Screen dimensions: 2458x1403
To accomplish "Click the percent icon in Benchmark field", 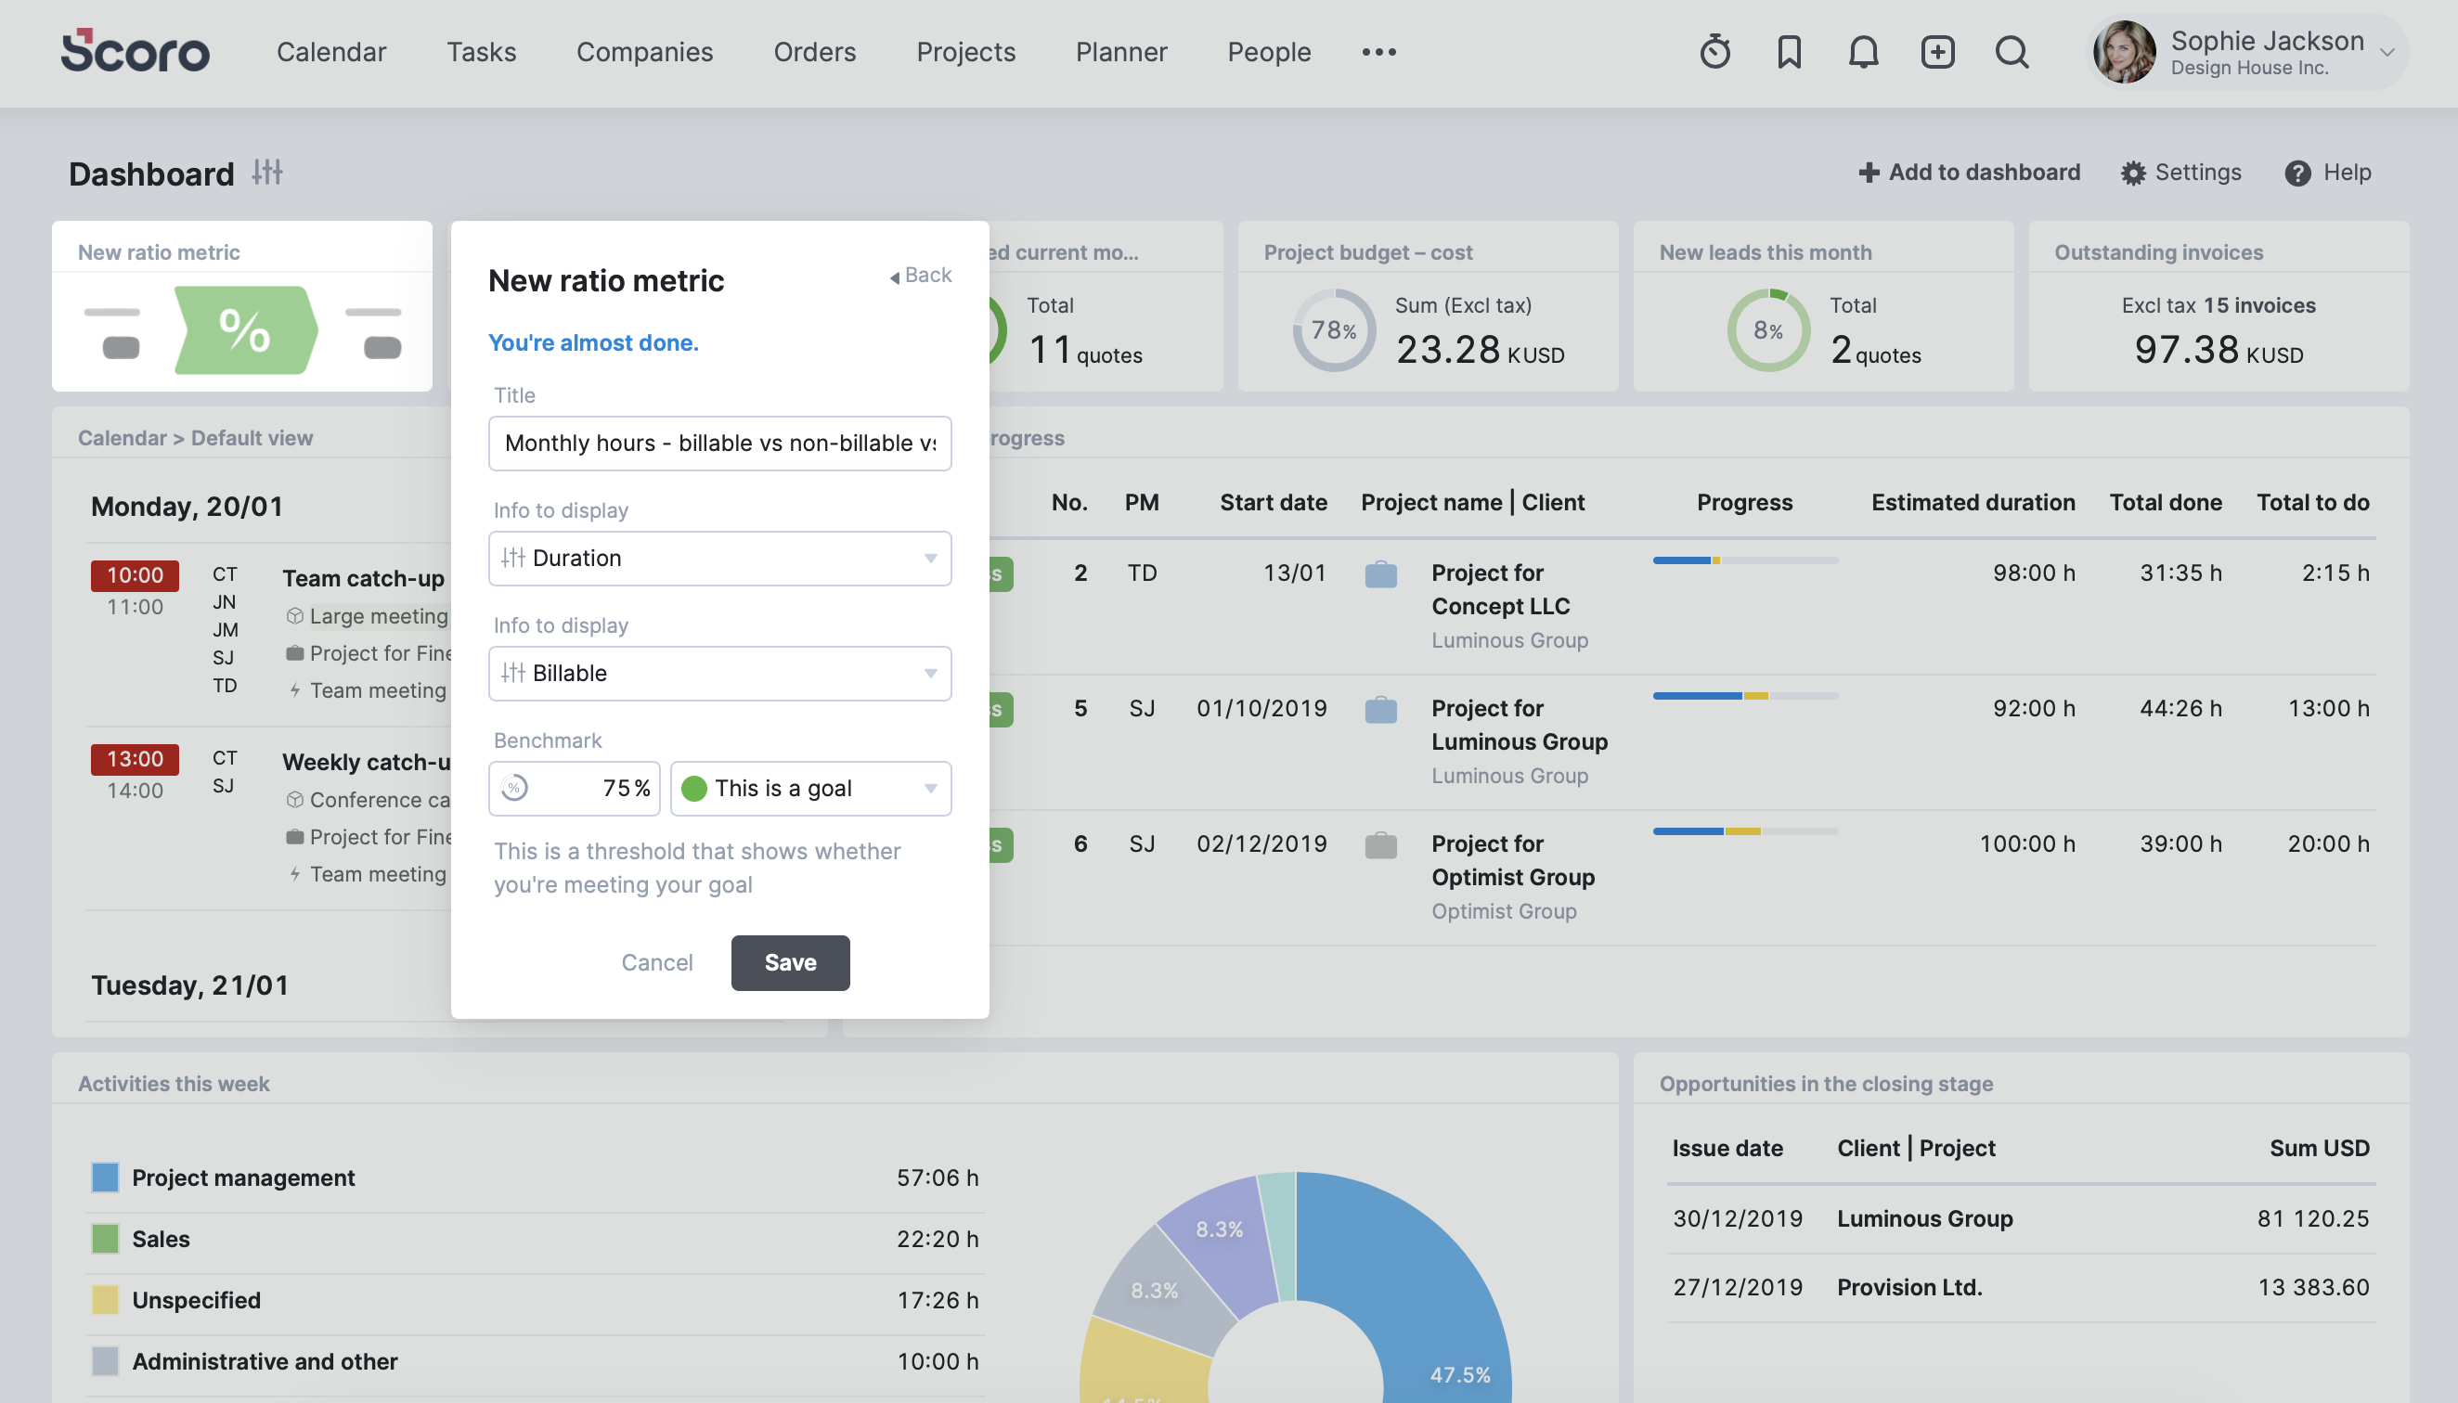I will (513, 788).
